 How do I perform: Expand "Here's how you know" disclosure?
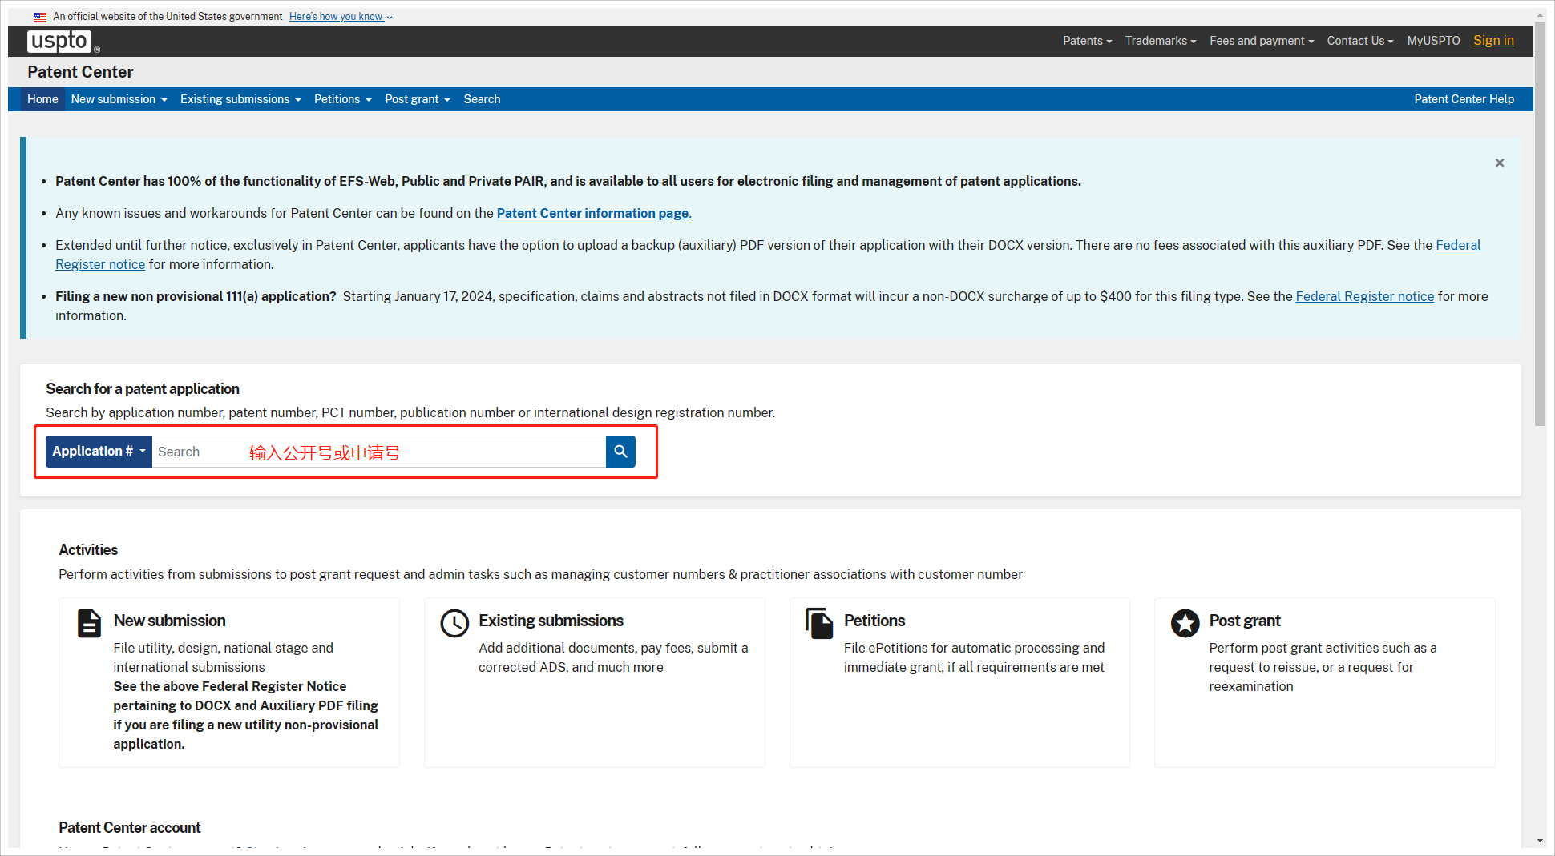click(341, 17)
